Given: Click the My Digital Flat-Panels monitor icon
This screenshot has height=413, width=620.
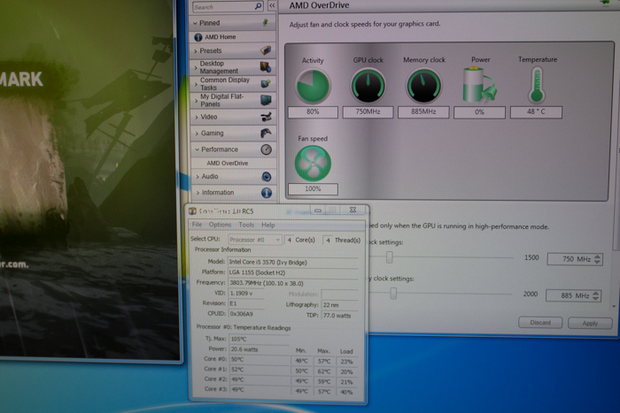Looking at the screenshot, I should coord(266,100).
